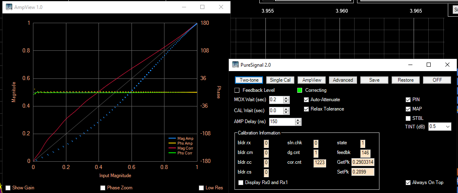Increase the MOX Wait value with up arrow
Viewport: 458px width, 193px height.
point(286,98)
